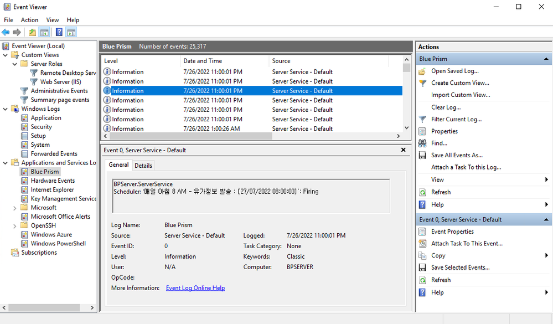553x324 pixels.
Task: Expand the Microsoft folder node
Action: pos(15,208)
